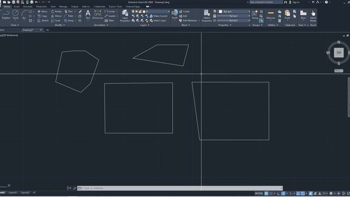350x197 pixels.
Task: Expand the Properties panel dropdown
Action: click(x=225, y=25)
